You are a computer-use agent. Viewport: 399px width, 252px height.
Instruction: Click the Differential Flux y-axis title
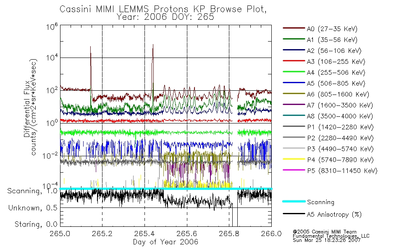click(27, 109)
